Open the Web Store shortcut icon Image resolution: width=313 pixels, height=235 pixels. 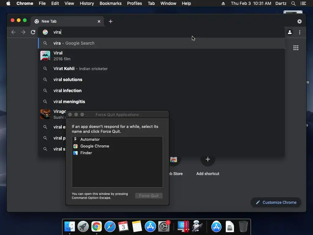(174, 160)
